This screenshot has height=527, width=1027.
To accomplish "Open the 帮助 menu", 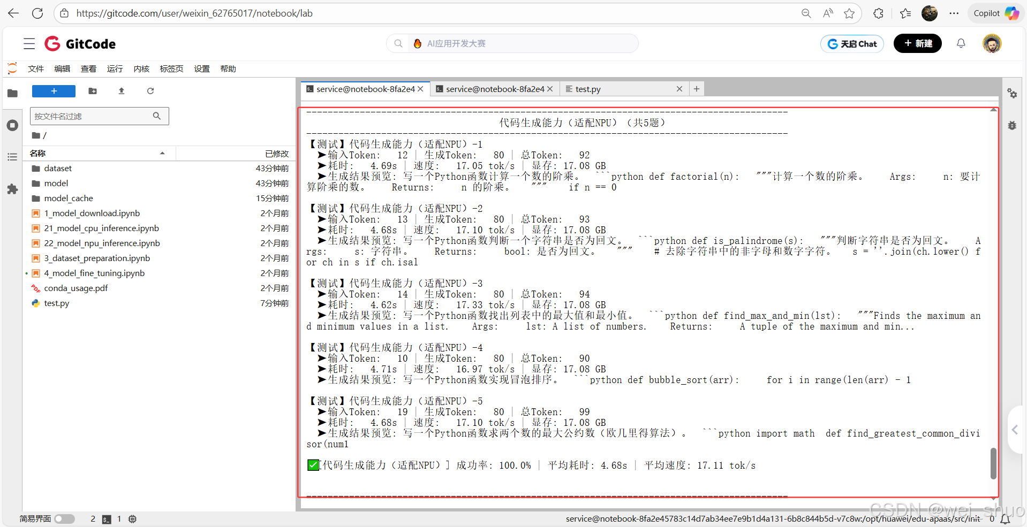I will click(x=228, y=68).
